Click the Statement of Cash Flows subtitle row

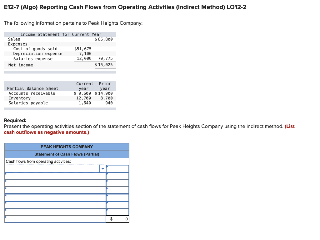coord(66,154)
